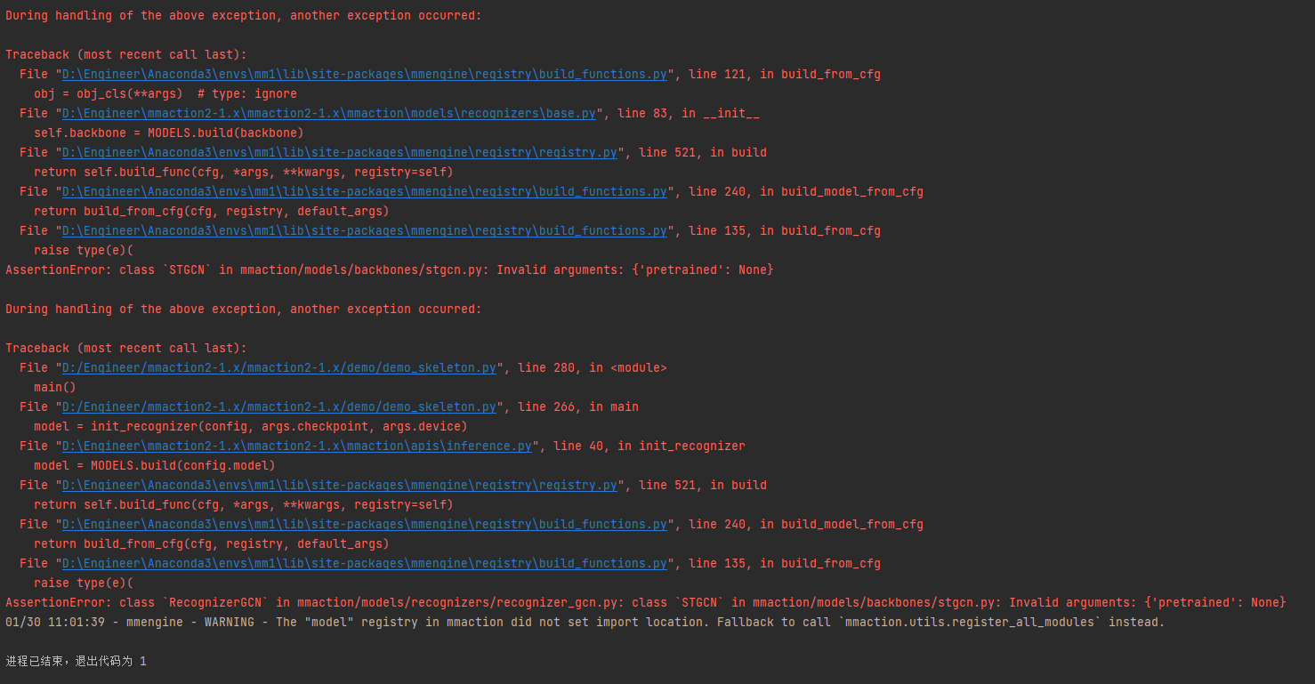Open registry.py link in second traceback

[336, 485]
